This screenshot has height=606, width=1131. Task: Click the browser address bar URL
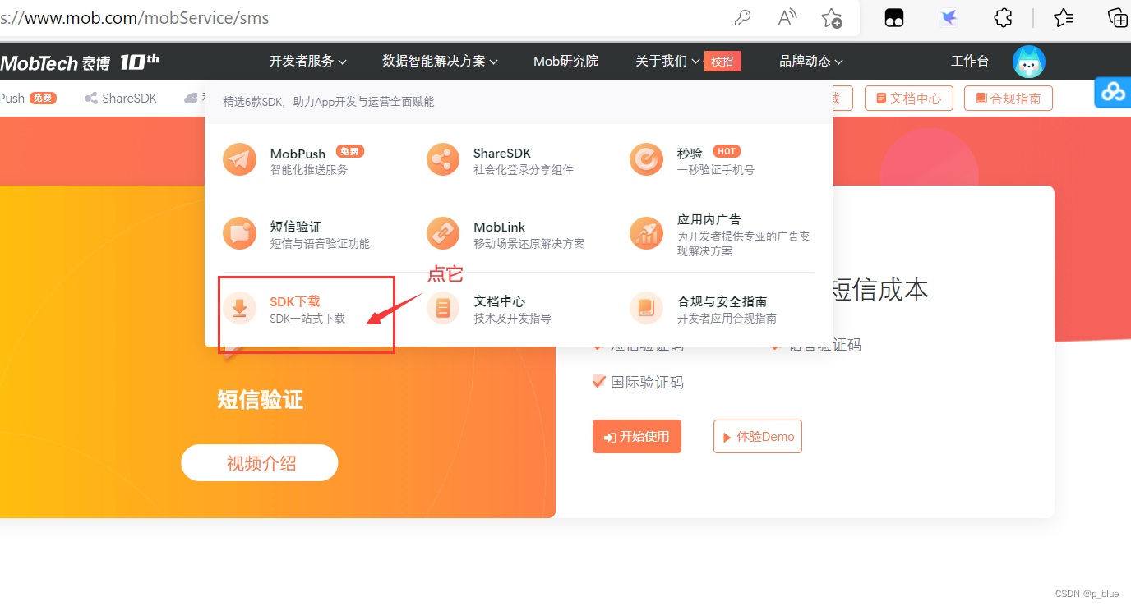click(134, 17)
